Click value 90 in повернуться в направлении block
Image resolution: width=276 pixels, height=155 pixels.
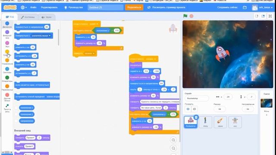point(47,27)
